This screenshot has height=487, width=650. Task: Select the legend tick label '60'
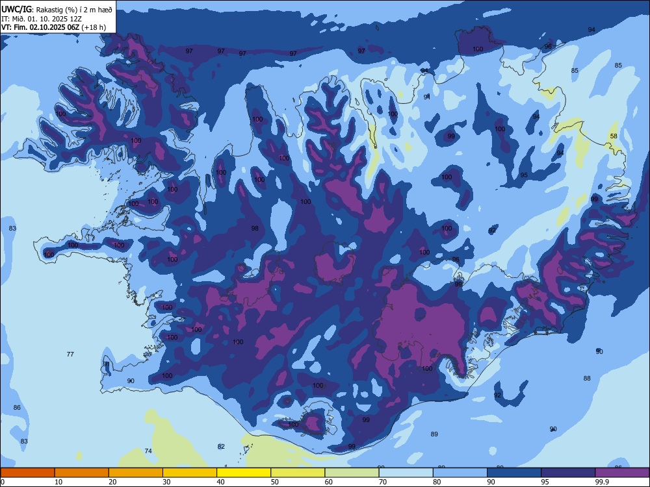point(329,482)
